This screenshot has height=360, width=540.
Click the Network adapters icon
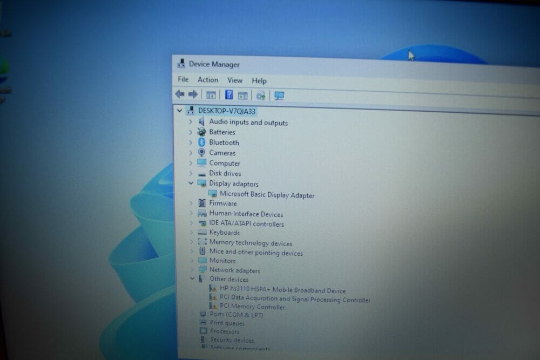(x=202, y=269)
